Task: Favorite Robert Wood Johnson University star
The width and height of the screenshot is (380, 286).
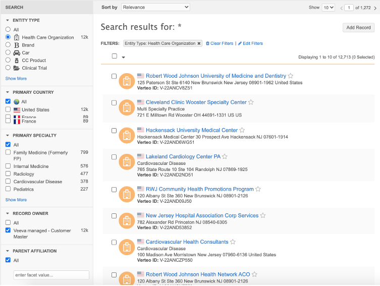Action: 290,76
